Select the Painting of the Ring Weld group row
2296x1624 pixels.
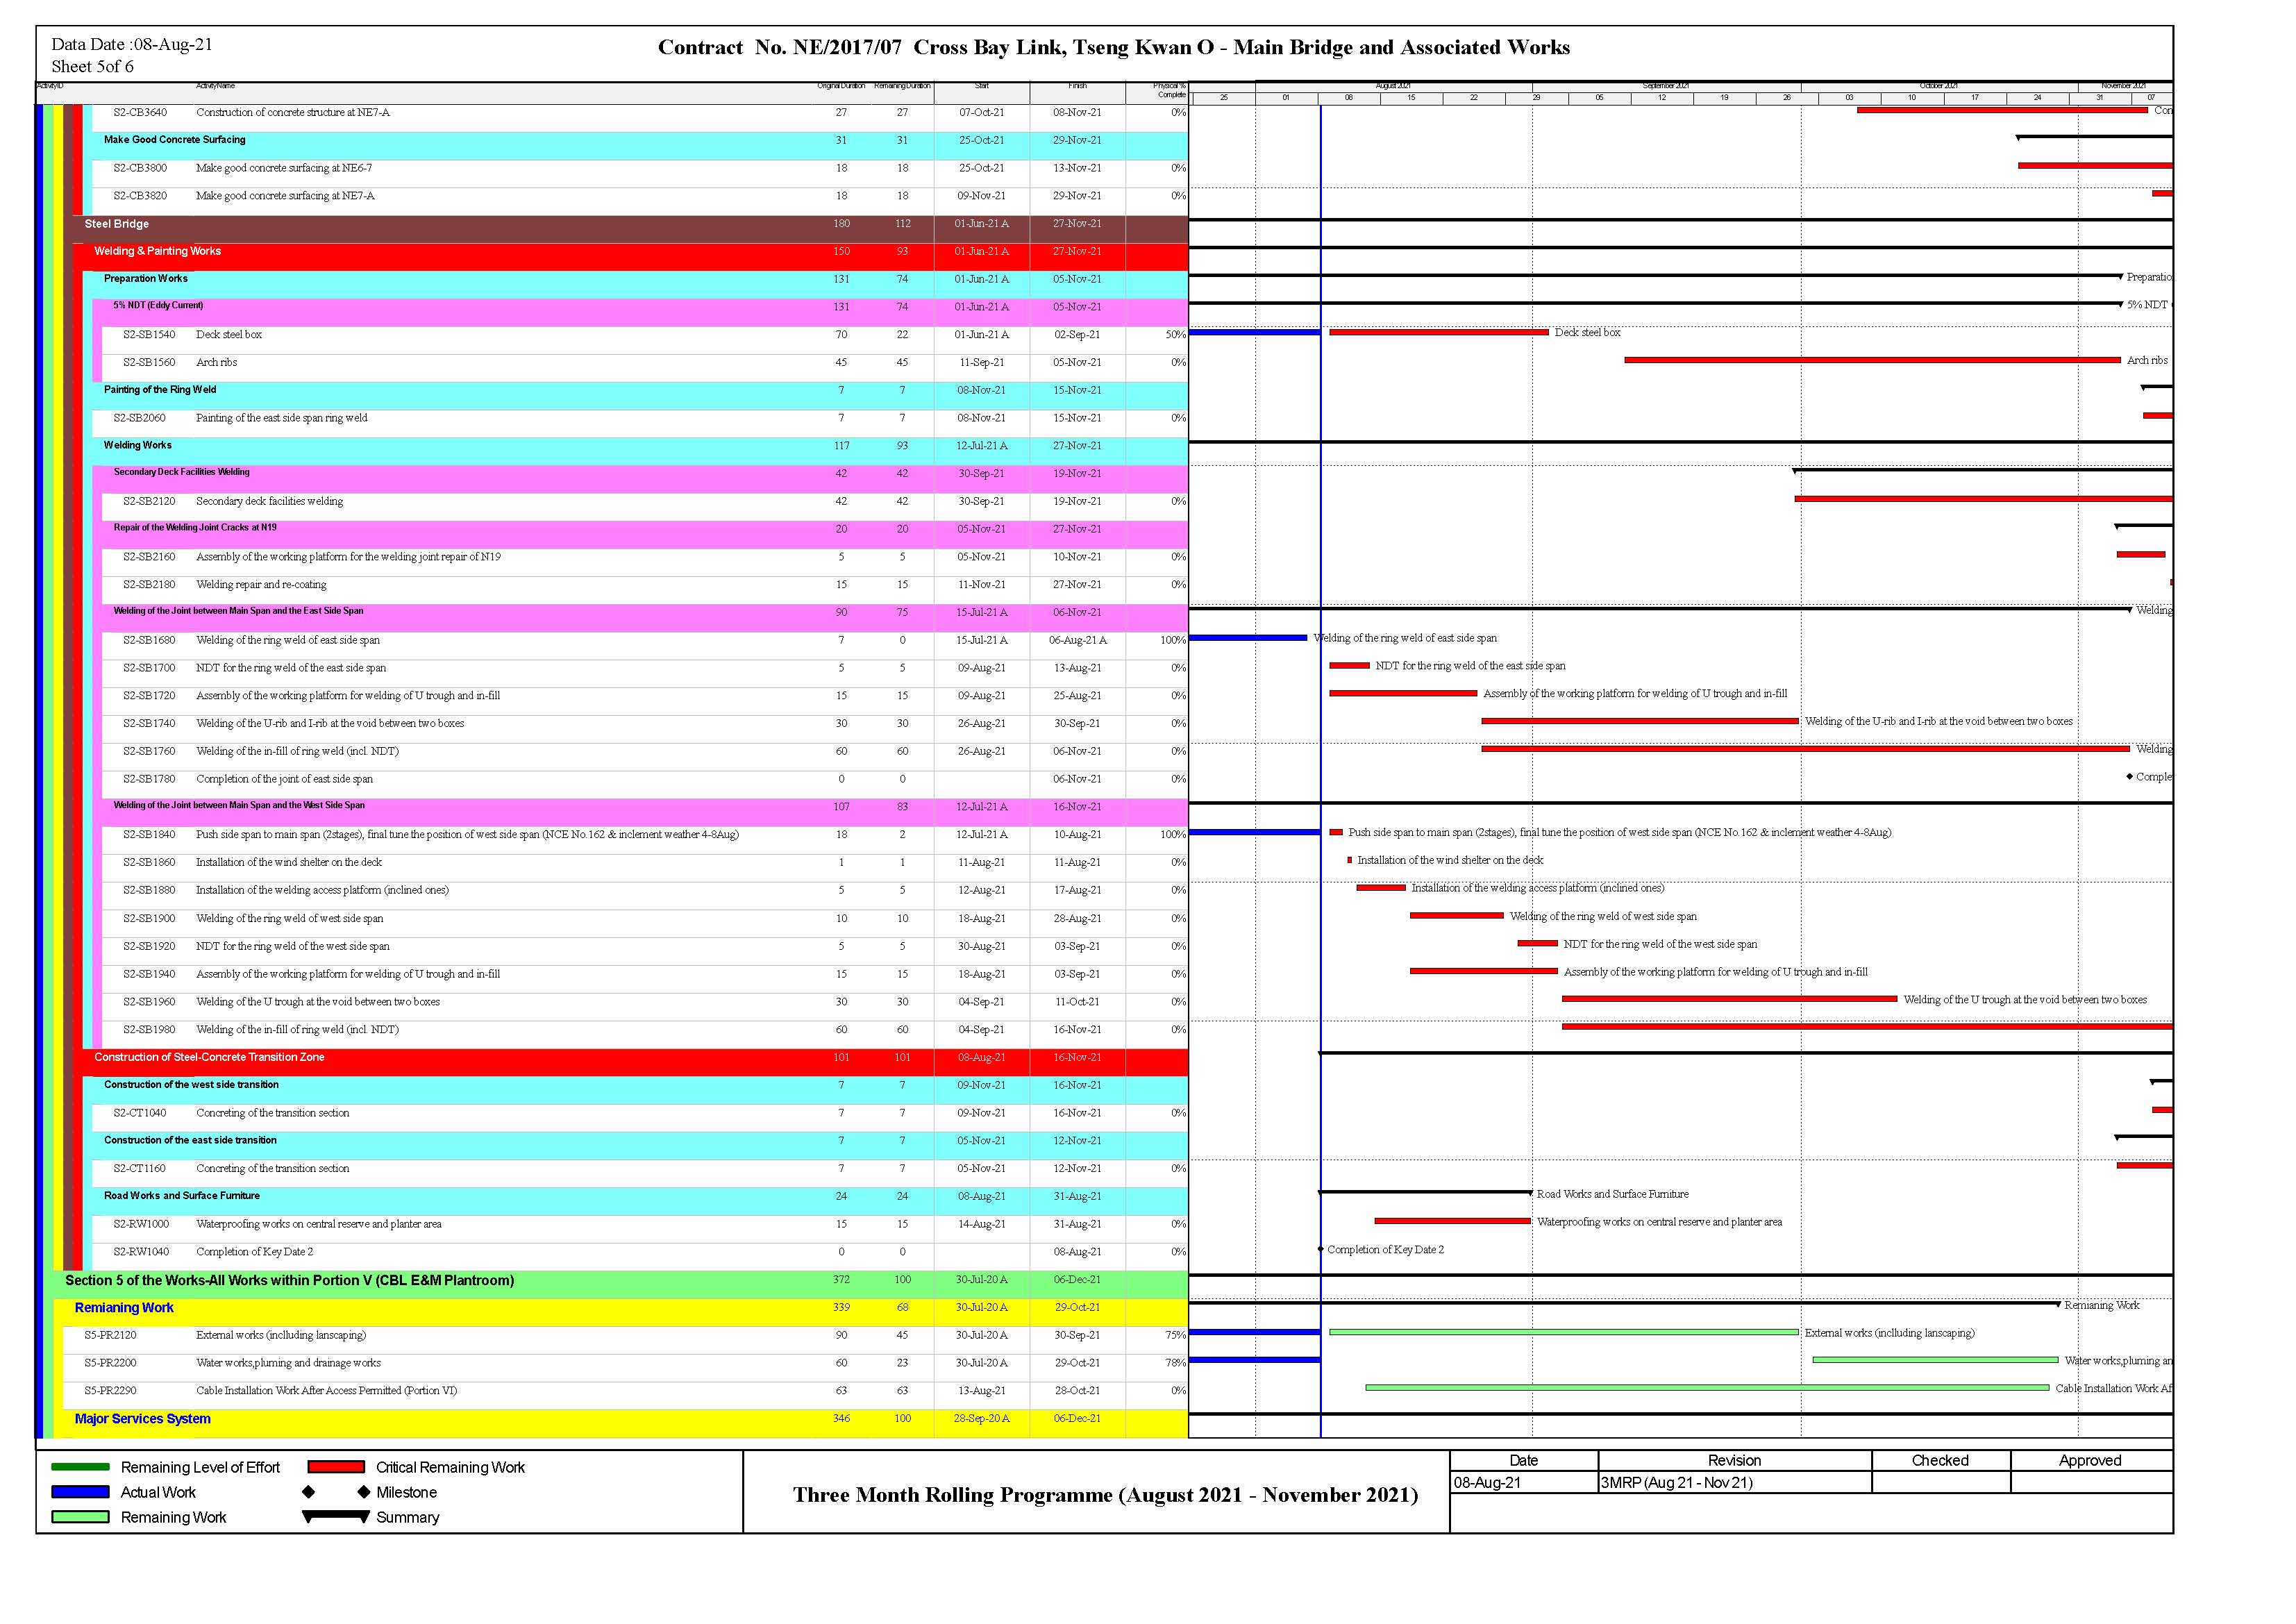(640, 396)
